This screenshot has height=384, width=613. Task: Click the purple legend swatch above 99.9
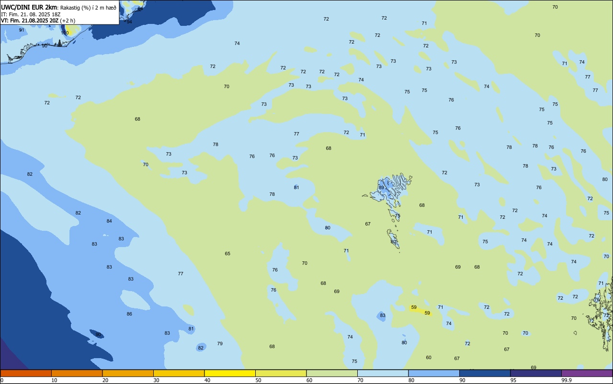point(587,373)
